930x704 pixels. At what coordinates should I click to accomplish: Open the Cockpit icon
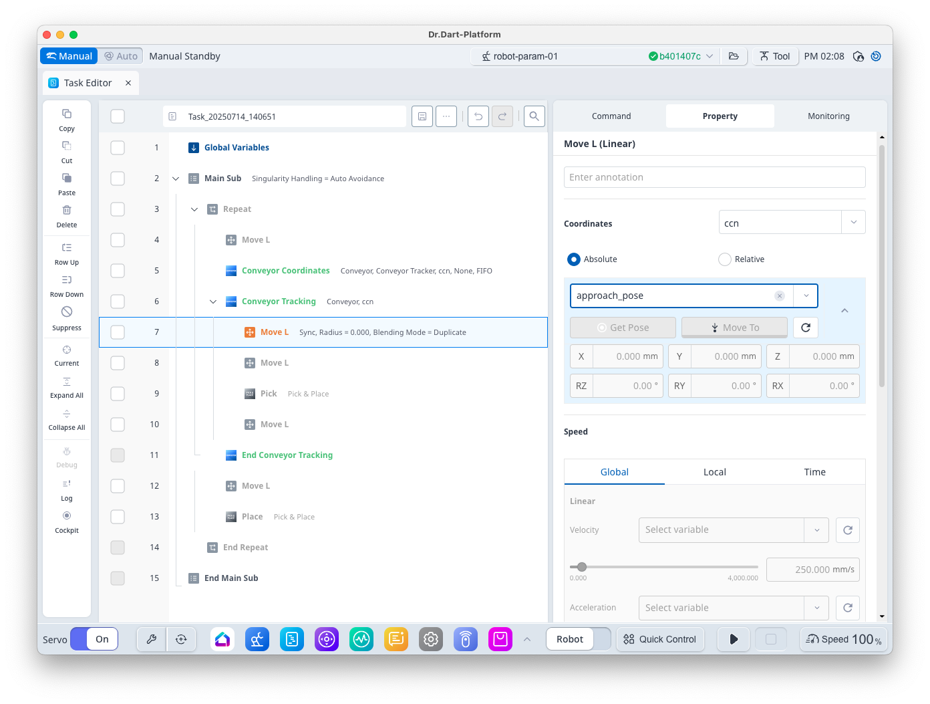pos(67,516)
